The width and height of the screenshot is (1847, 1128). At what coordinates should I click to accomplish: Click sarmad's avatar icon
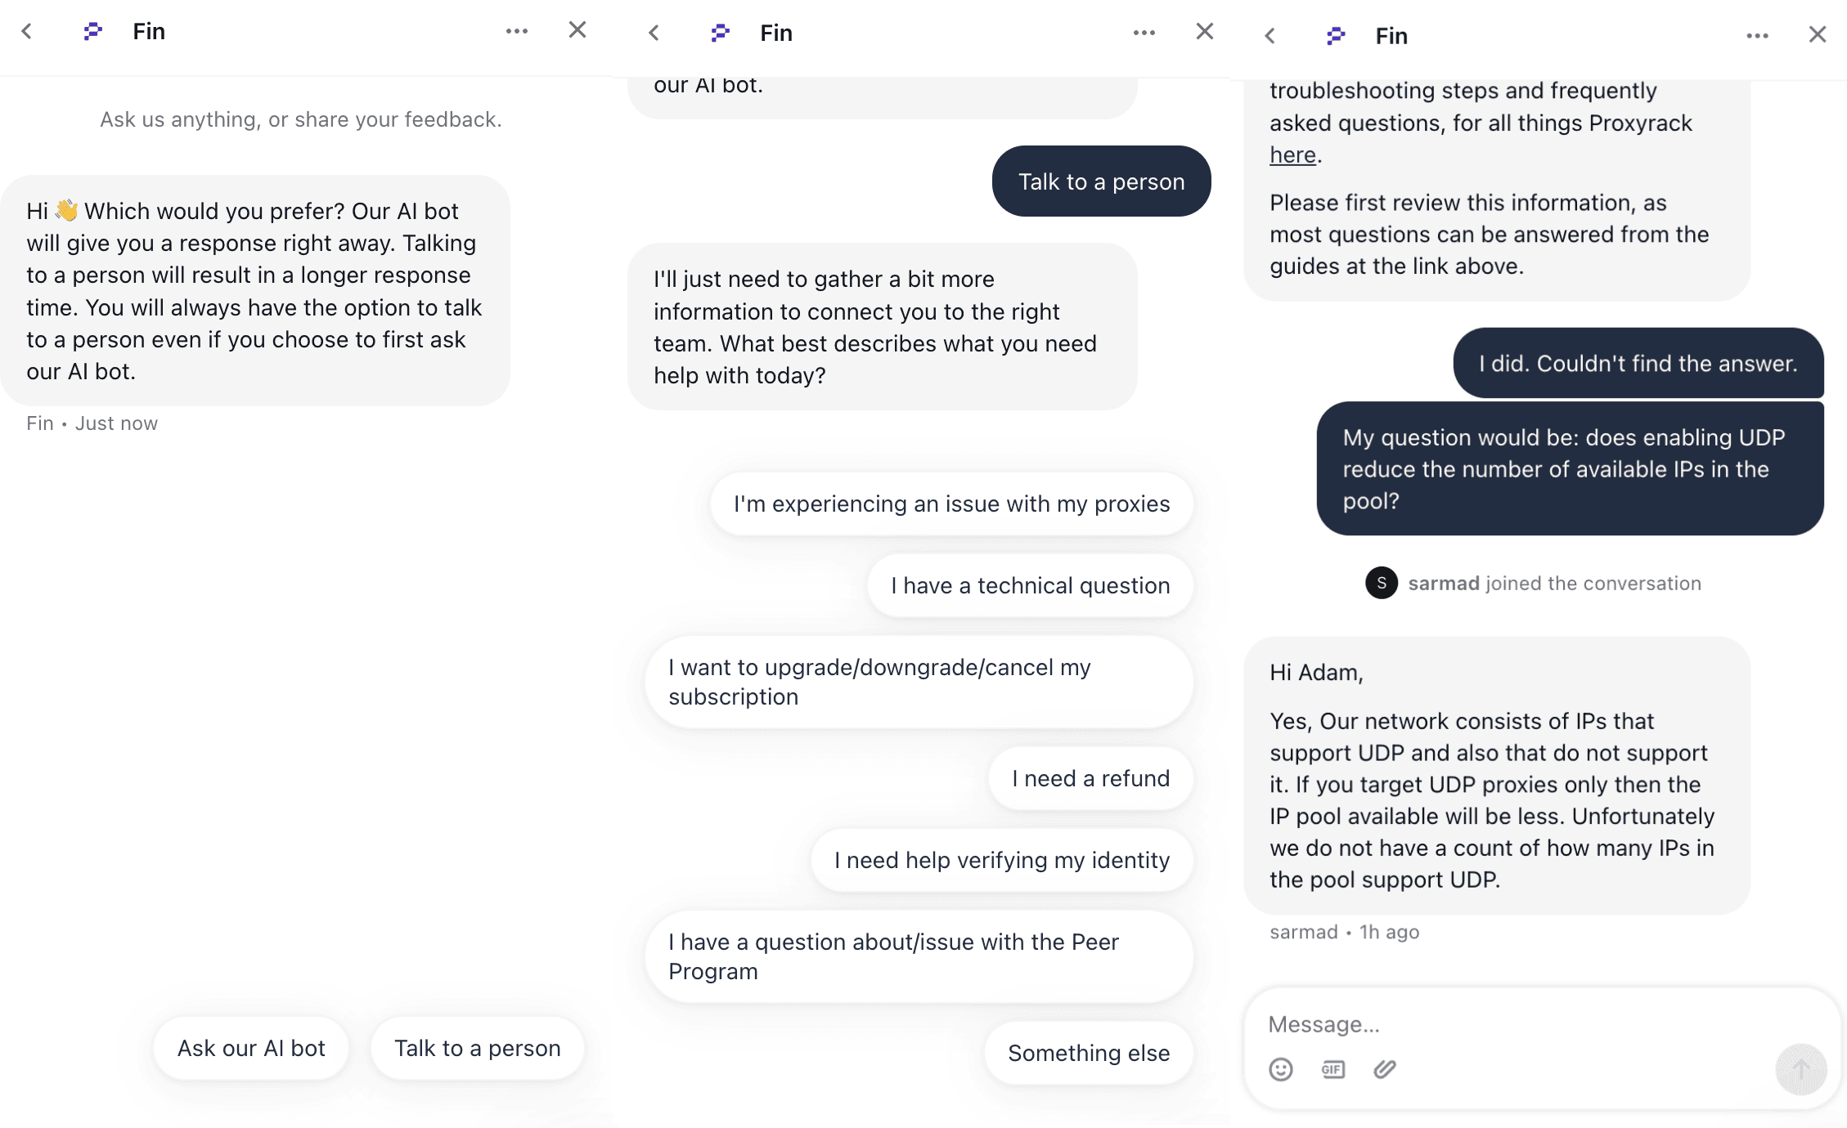(1382, 583)
